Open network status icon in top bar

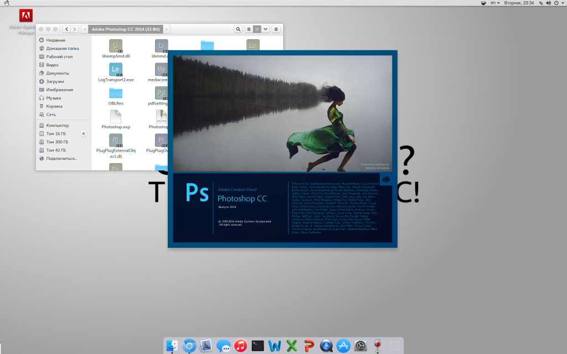[541, 3]
